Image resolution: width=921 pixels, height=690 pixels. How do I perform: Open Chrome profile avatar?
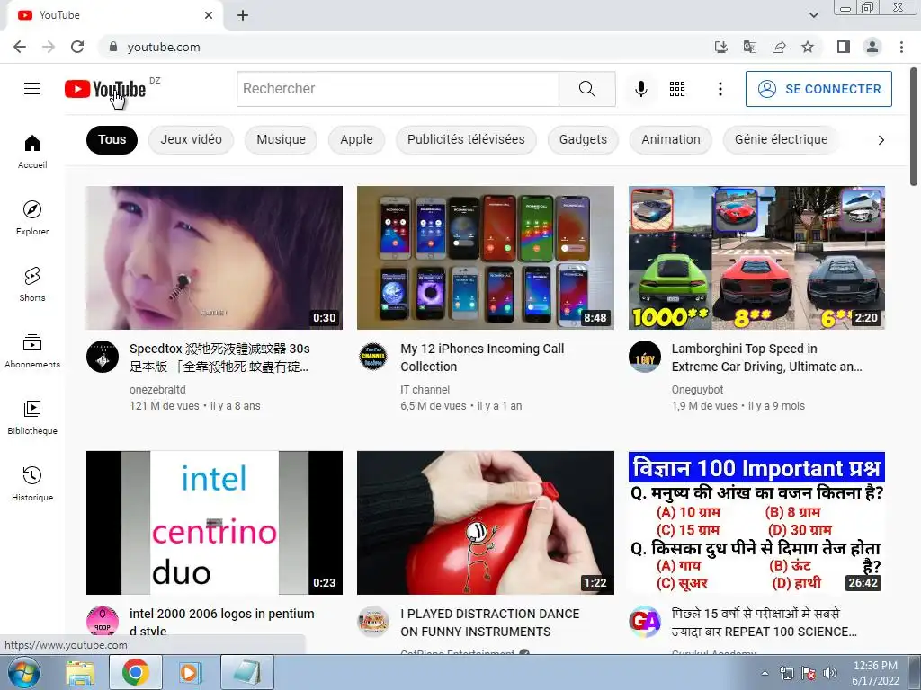click(872, 47)
